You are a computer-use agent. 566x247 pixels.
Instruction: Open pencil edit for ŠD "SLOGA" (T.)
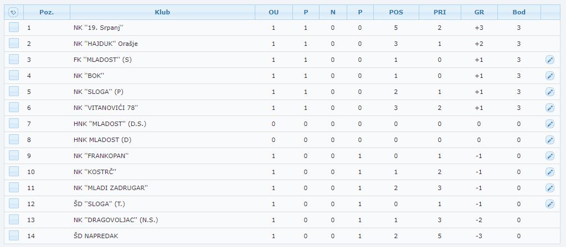(x=550, y=204)
